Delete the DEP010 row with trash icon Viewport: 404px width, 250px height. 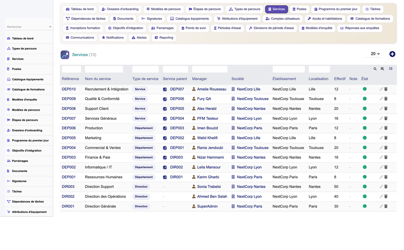386,89
